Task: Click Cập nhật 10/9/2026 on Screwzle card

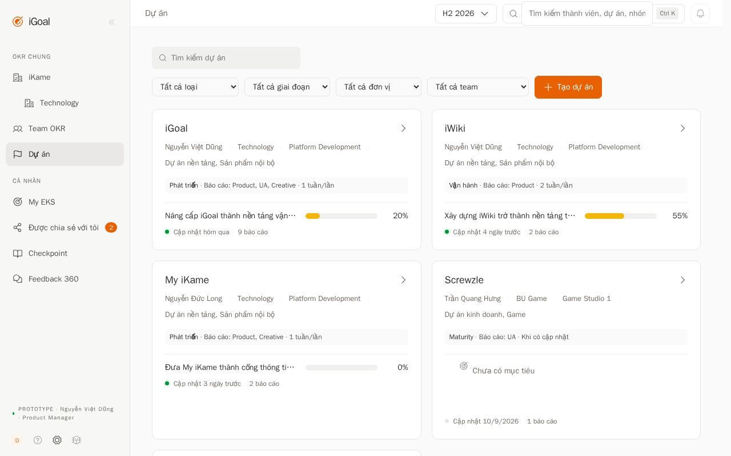Action: (486, 421)
